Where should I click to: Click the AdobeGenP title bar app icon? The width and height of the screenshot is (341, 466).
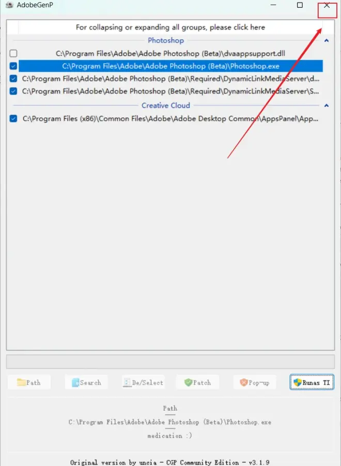tap(9, 5)
